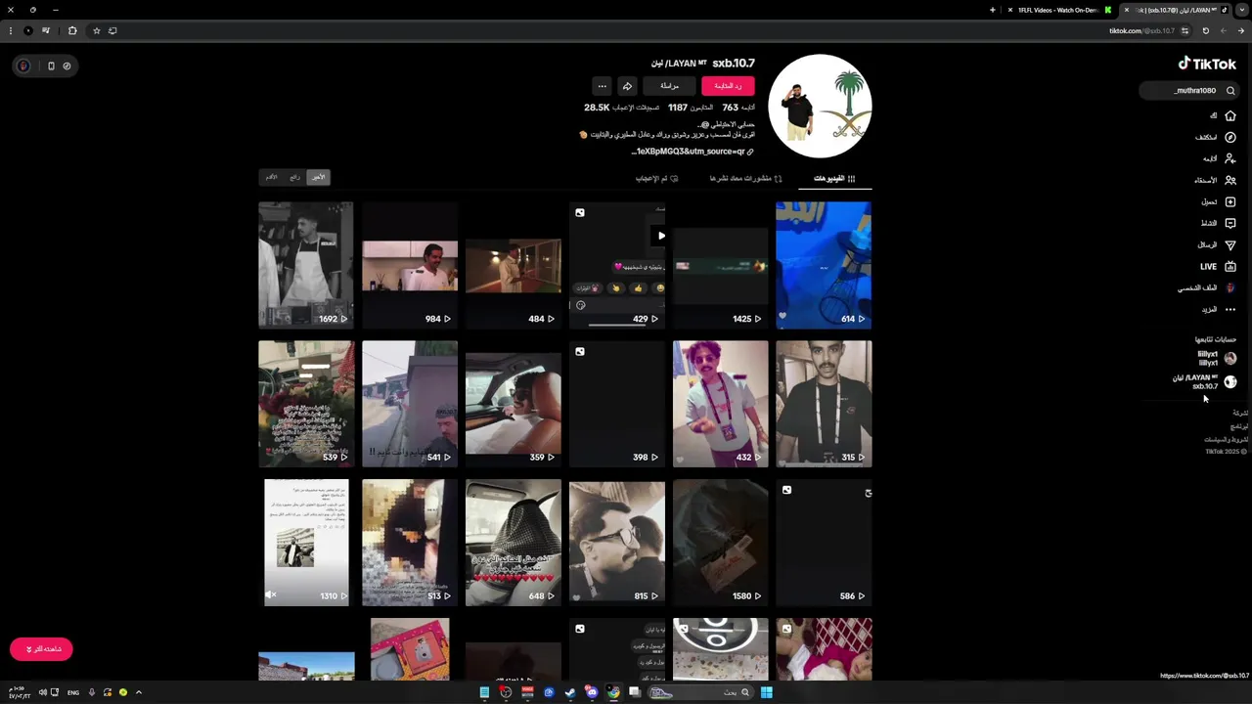Open the profile avatar picture
1252x704 pixels.
click(820, 106)
